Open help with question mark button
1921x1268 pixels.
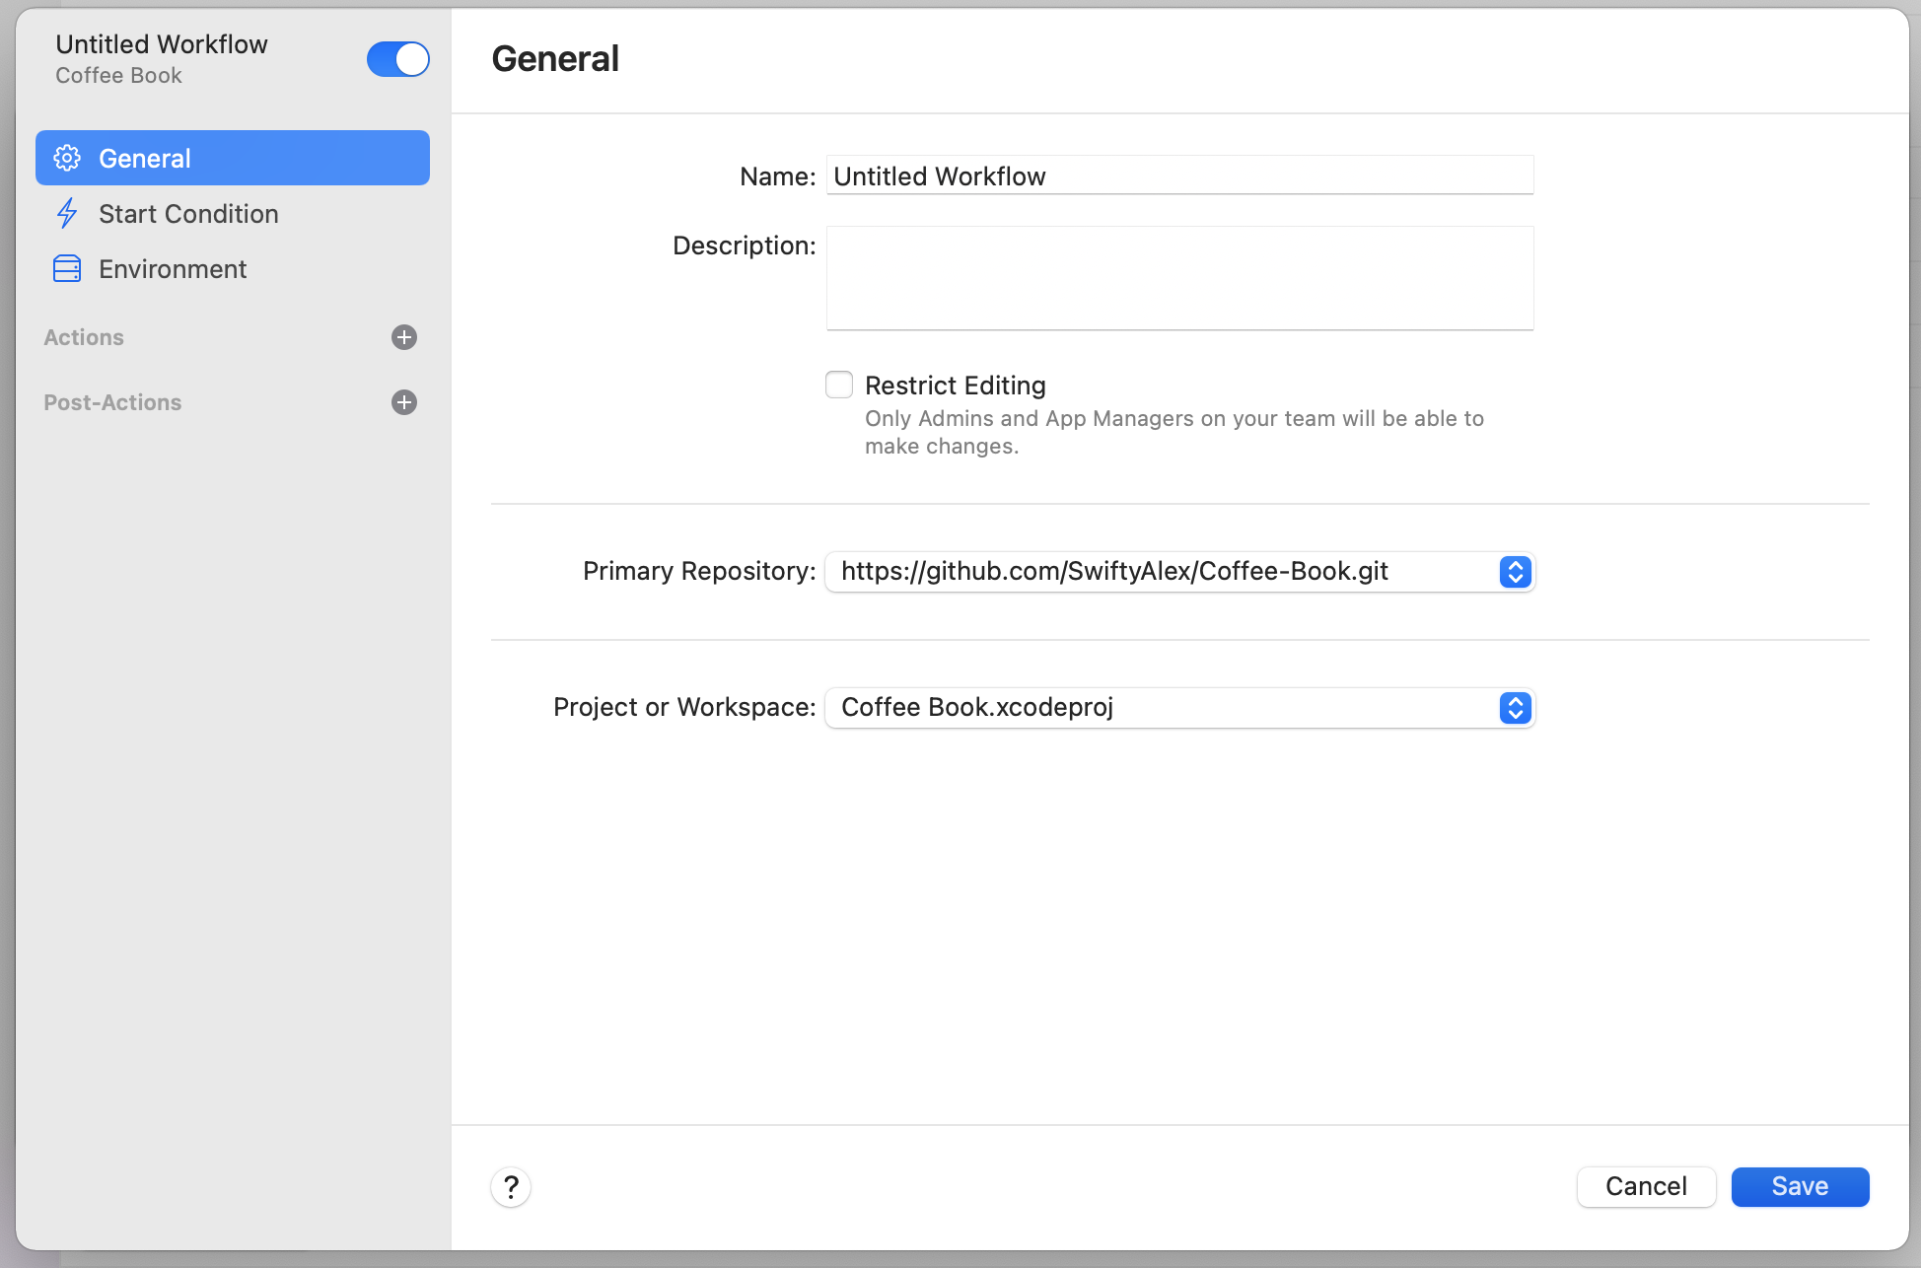(x=511, y=1186)
